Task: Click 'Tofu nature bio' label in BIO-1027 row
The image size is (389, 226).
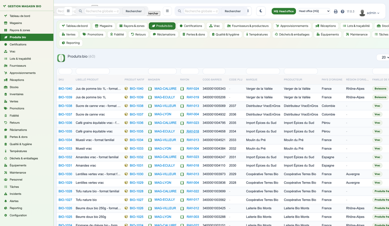Action: 86,200
